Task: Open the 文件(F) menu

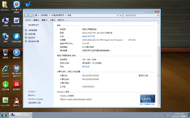Action: point(28,20)
